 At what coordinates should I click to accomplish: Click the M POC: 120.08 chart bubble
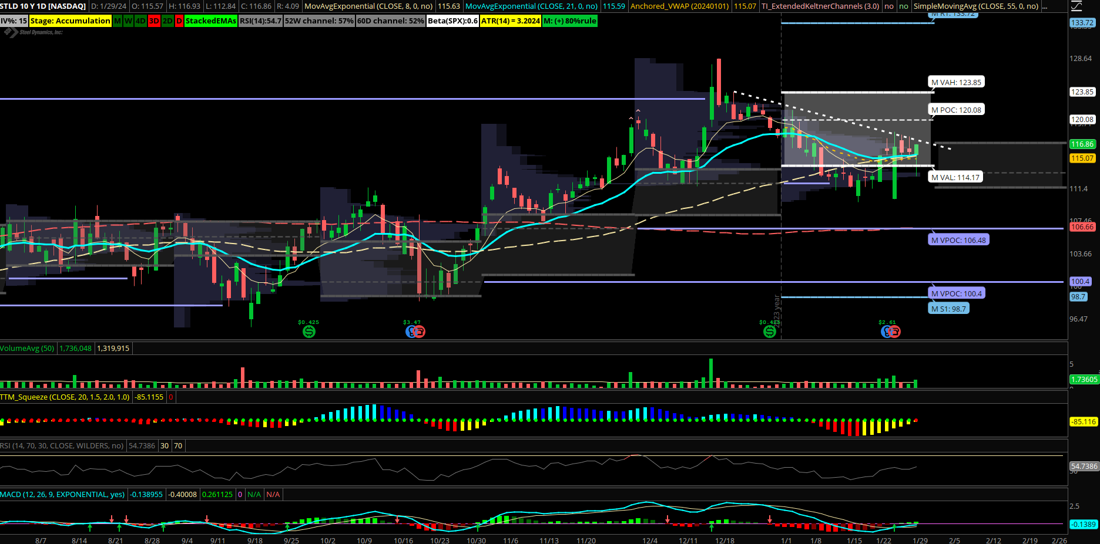956,110
